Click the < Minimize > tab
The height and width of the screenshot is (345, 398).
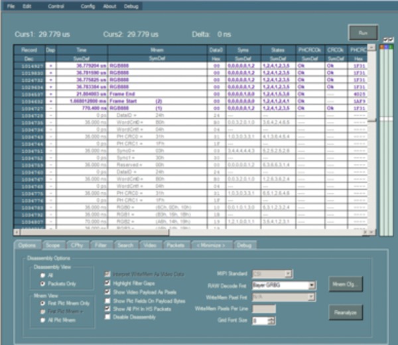click(209, 245)
